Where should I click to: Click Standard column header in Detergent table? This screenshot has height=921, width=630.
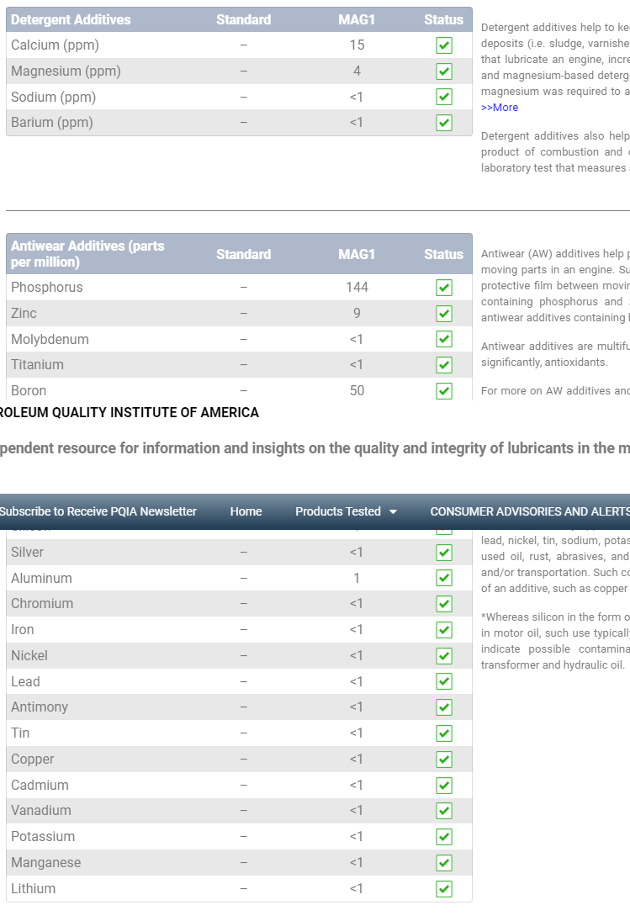244,20
